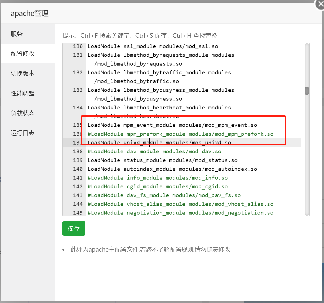Click the Ctrl+F hint text above editor
This screenshot has width=324, height=303.
coord(140,36)
